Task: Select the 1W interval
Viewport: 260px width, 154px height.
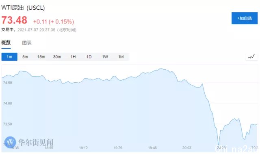Action: point(105,57)
